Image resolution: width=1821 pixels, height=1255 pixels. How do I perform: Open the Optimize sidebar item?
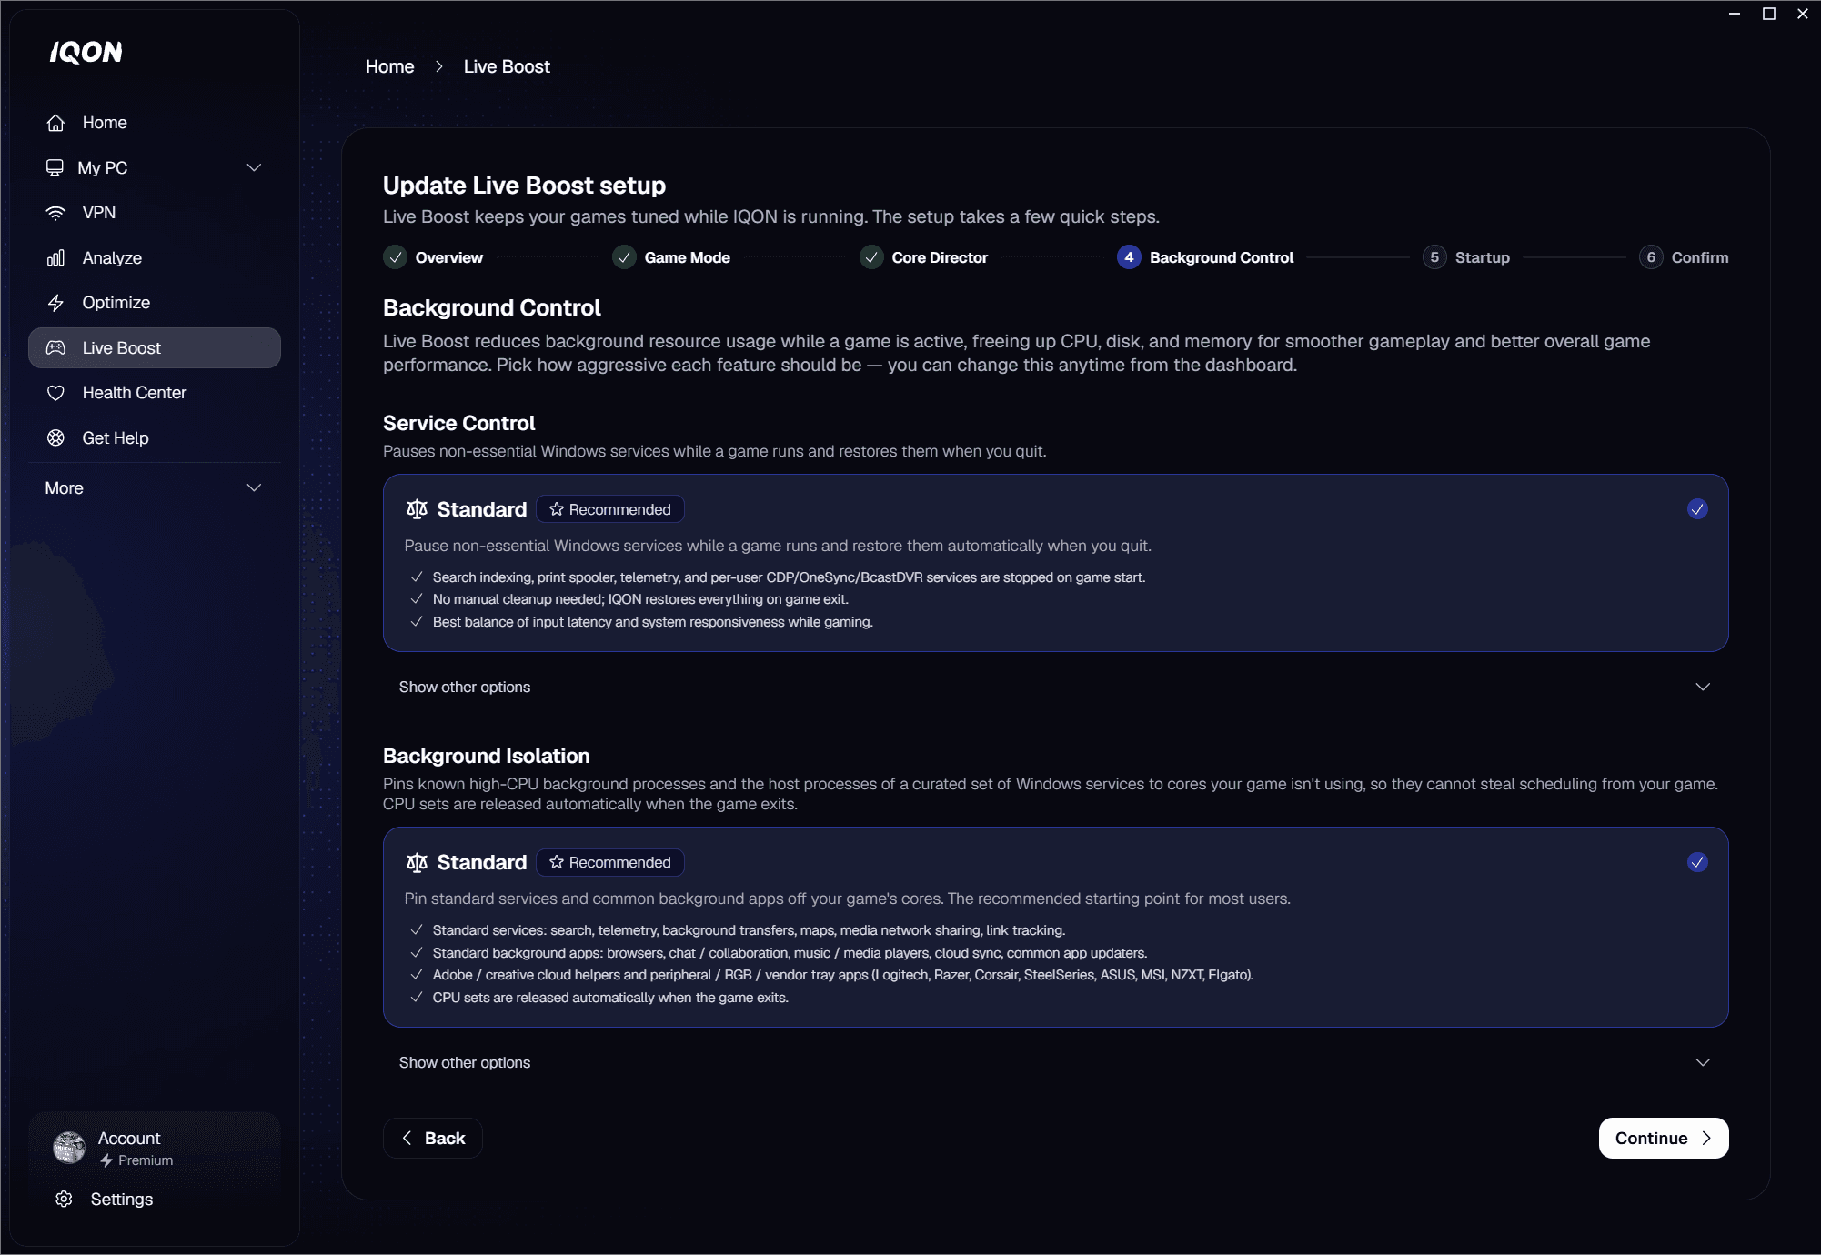(x=155, y=303)
